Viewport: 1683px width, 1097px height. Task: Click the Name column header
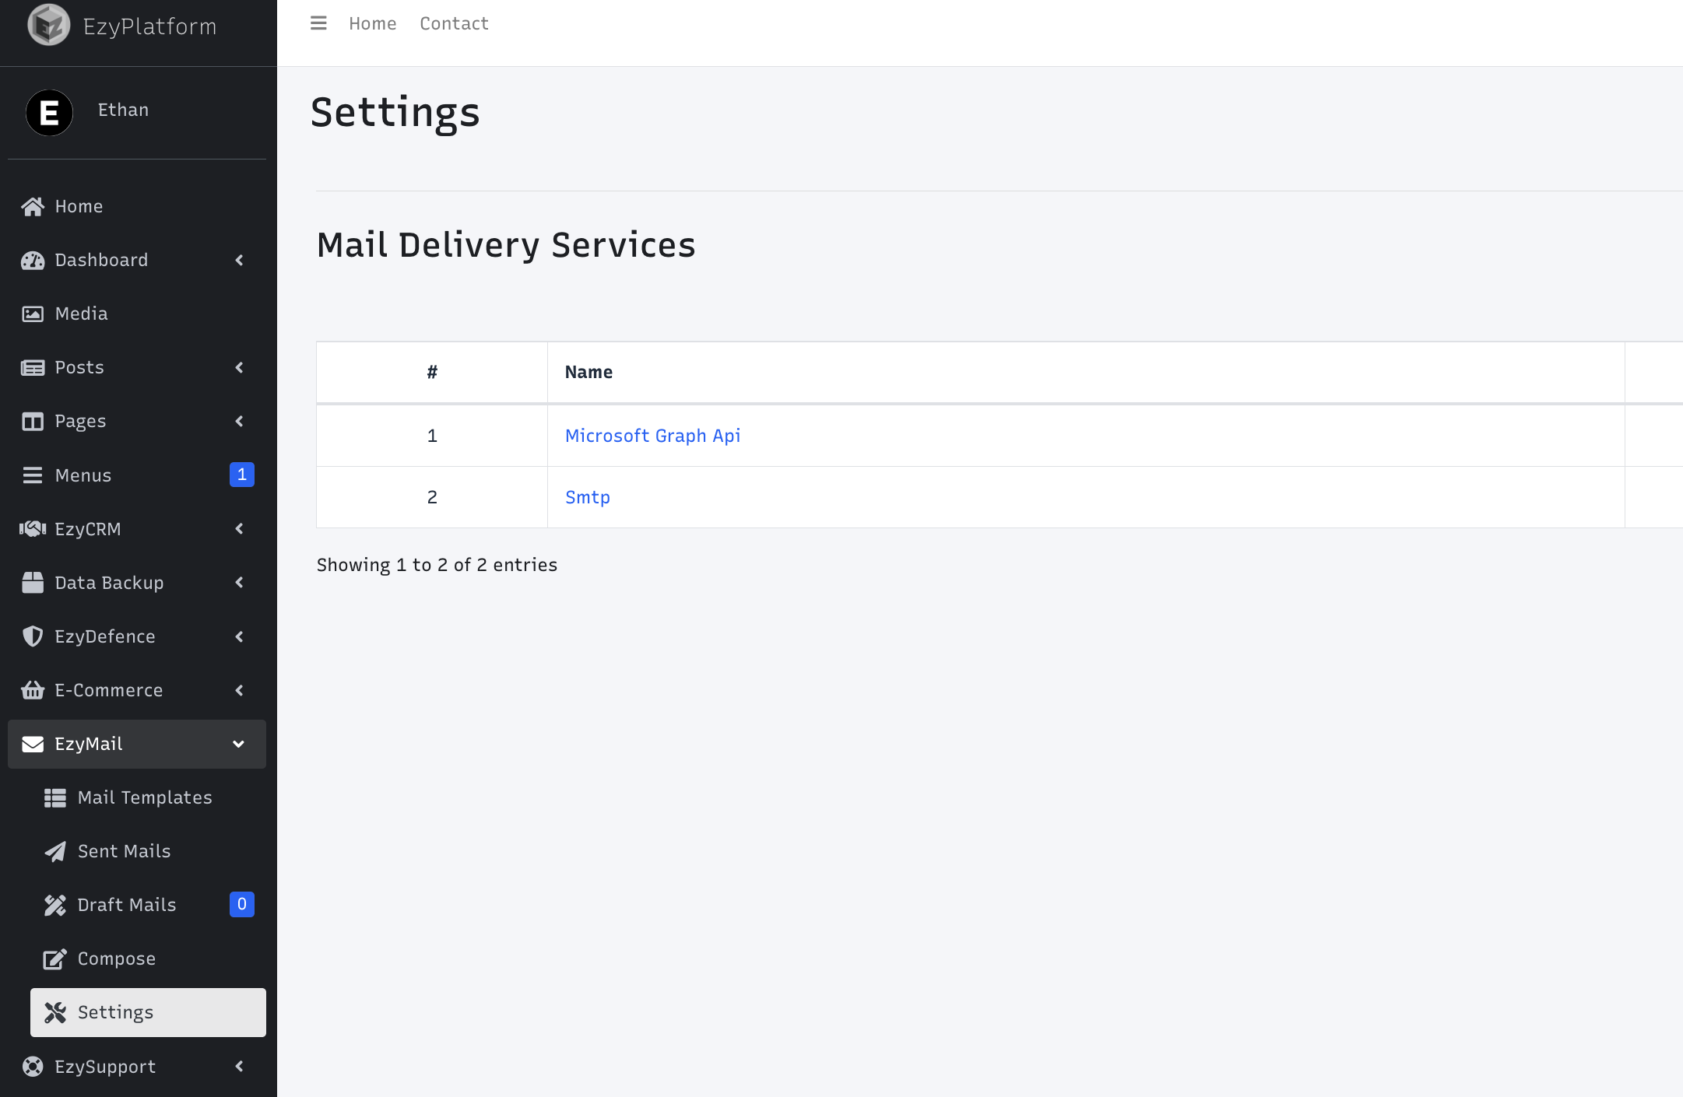[589, 372]
